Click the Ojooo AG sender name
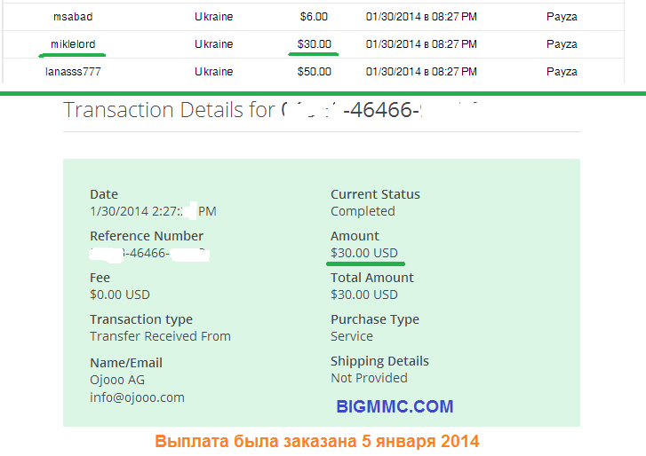This screenshot has height=456, width=646. [x=117, y=380]
